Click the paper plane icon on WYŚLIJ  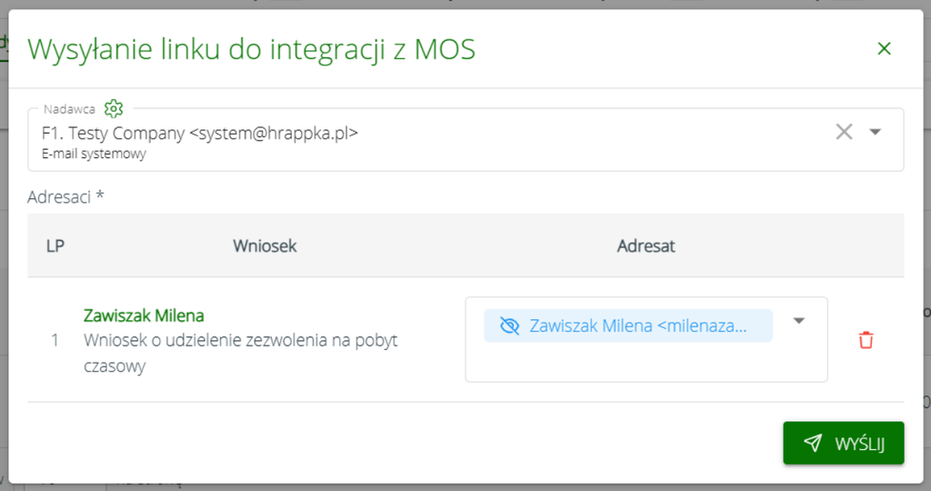point(813,443)
